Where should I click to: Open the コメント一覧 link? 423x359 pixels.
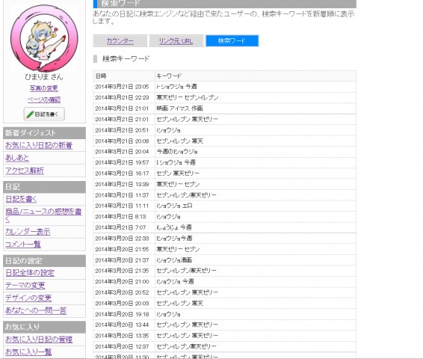23,245
